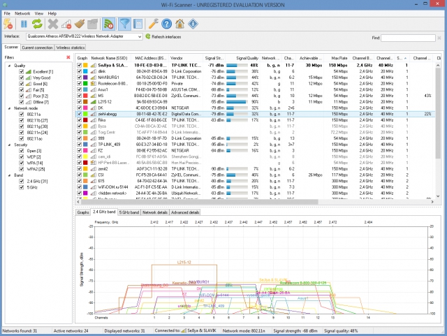This screenshot has height=336, width=447.
Task: Click the horizontal scrollbar thumb of the table
Action: point(199,202)
